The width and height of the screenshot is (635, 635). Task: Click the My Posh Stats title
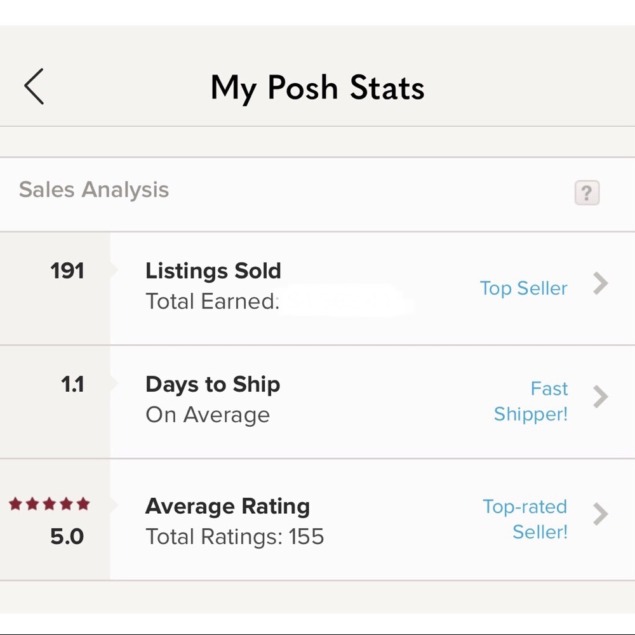(317, 88)
